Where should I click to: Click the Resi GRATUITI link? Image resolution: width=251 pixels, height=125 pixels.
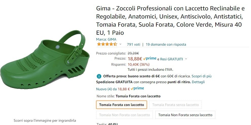[x=171, y=59]
